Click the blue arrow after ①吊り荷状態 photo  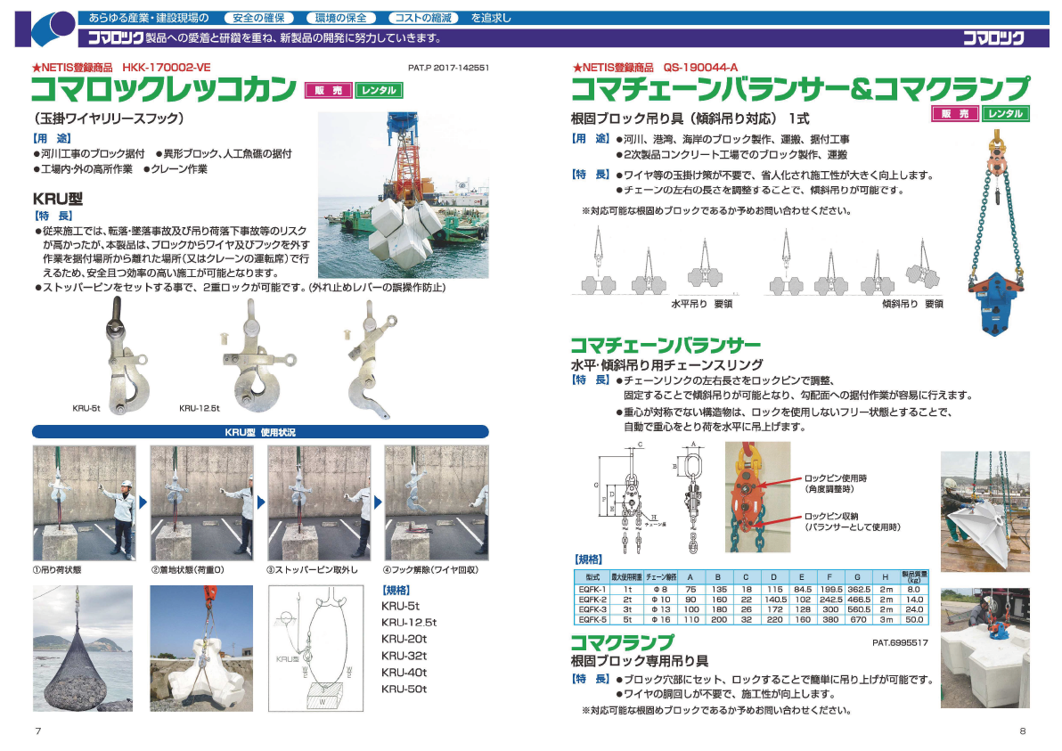click(143, 502)
